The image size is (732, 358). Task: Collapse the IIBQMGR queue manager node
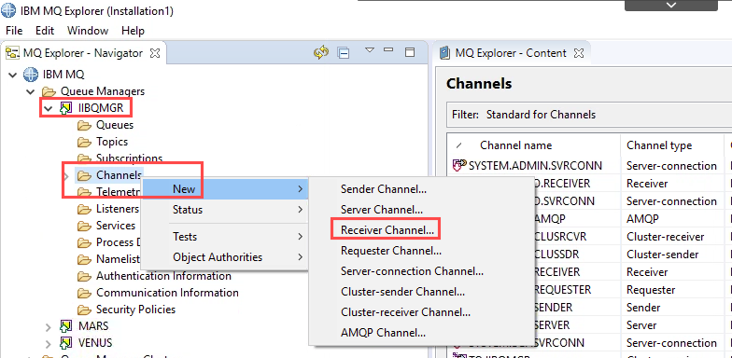click(49, 108)
